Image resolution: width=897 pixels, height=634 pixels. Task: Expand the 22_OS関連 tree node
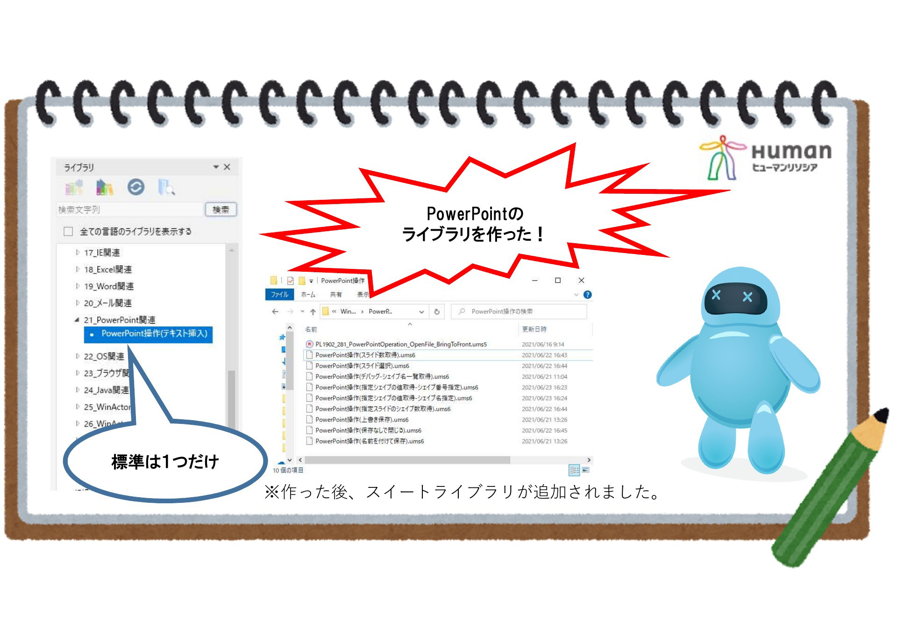coord(78,356)
